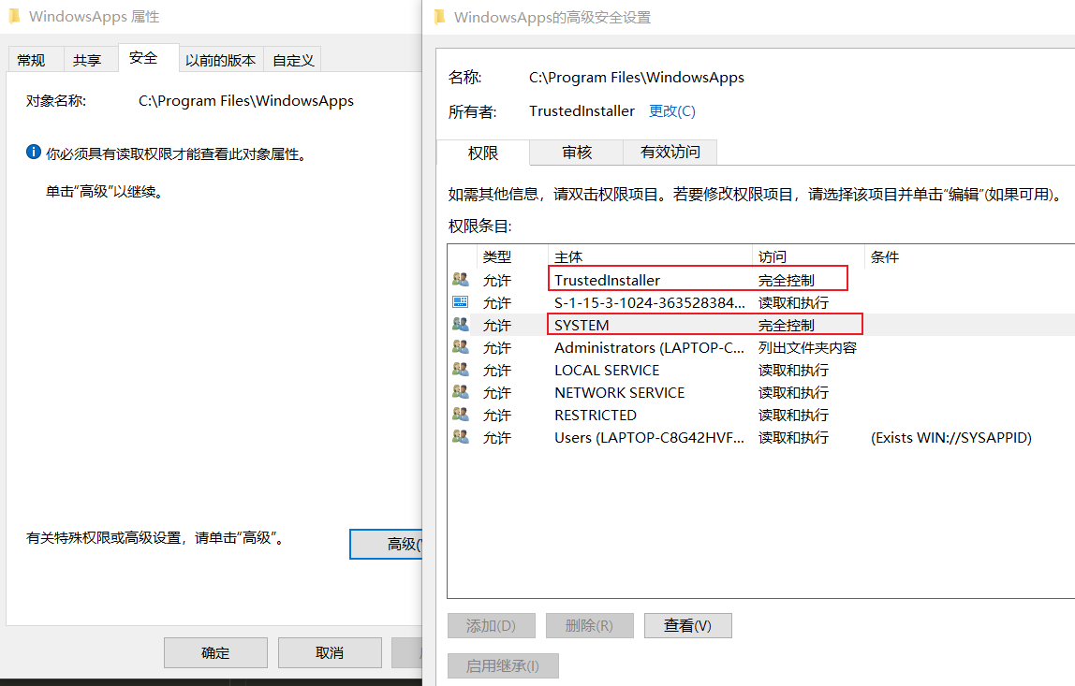
Task: Select the S-1-15-3-1024-363528384... entry
Action: pyautogui.click(x=761, y=302)
